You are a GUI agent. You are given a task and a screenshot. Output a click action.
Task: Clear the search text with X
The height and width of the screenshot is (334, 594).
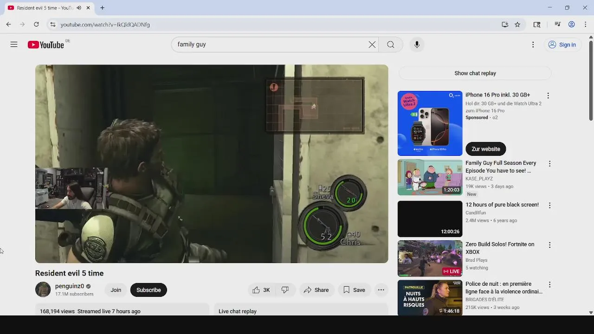coord(372,45)
